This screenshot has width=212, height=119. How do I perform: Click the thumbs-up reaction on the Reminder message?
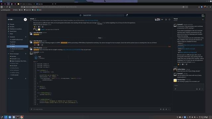(35, 45)
